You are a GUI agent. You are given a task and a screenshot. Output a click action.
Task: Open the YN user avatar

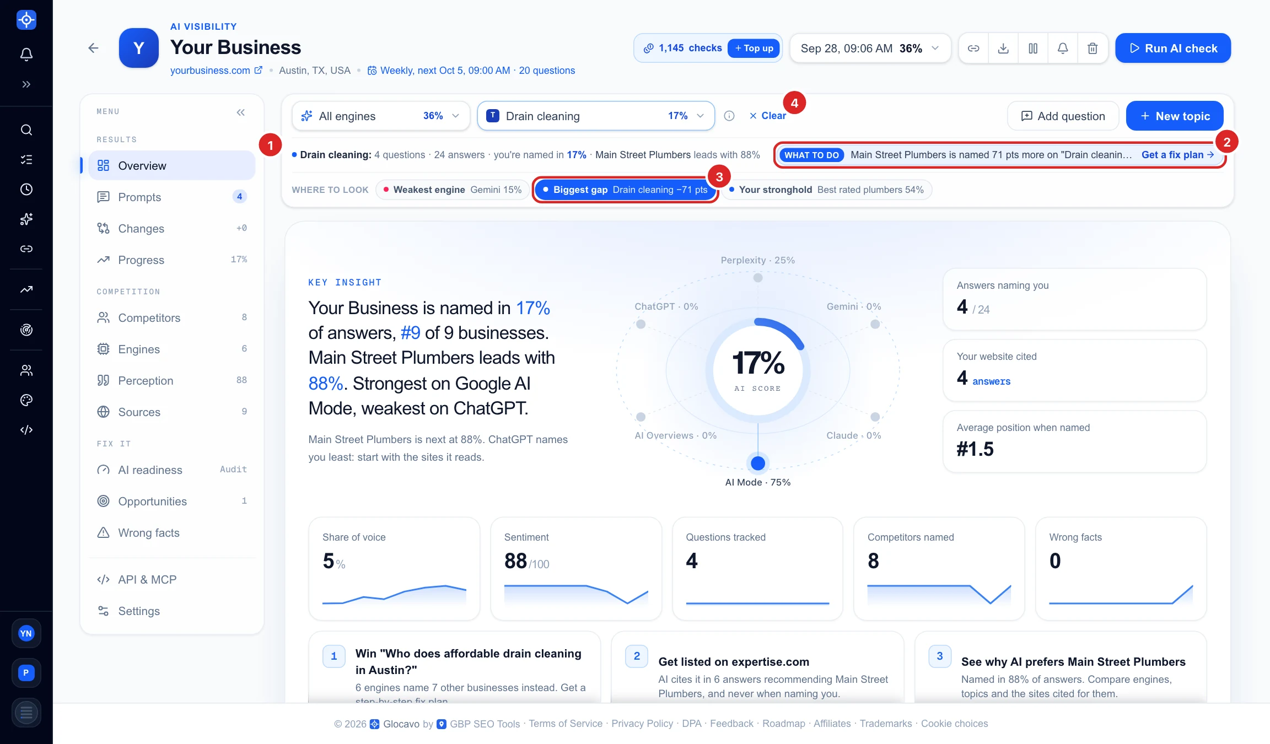[x=26, y=634]
